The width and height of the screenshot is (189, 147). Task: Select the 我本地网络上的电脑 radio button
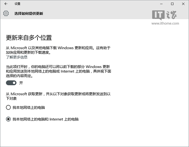pyautogui.click(x=8, y=108)
